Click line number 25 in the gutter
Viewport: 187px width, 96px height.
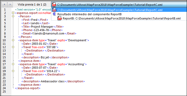pos(4,92)
